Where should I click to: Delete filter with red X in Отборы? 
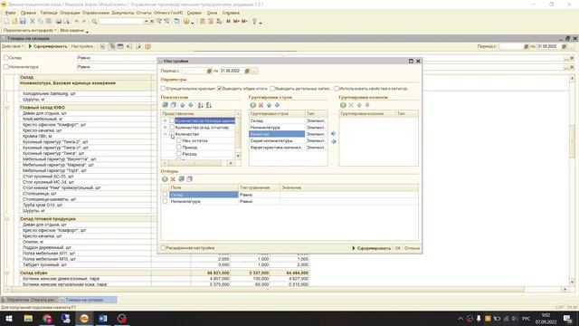point(173,179)
